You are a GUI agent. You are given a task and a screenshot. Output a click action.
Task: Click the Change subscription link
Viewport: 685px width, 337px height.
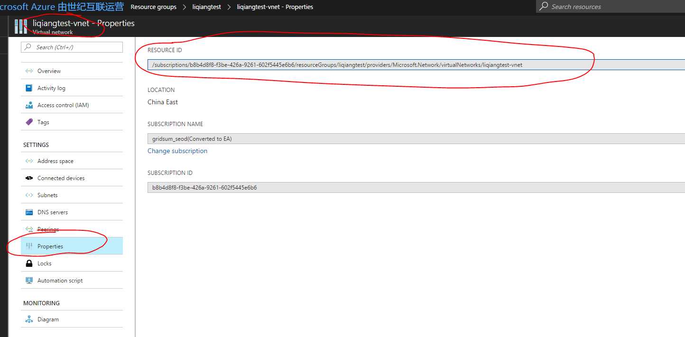(x=177, y=151)
